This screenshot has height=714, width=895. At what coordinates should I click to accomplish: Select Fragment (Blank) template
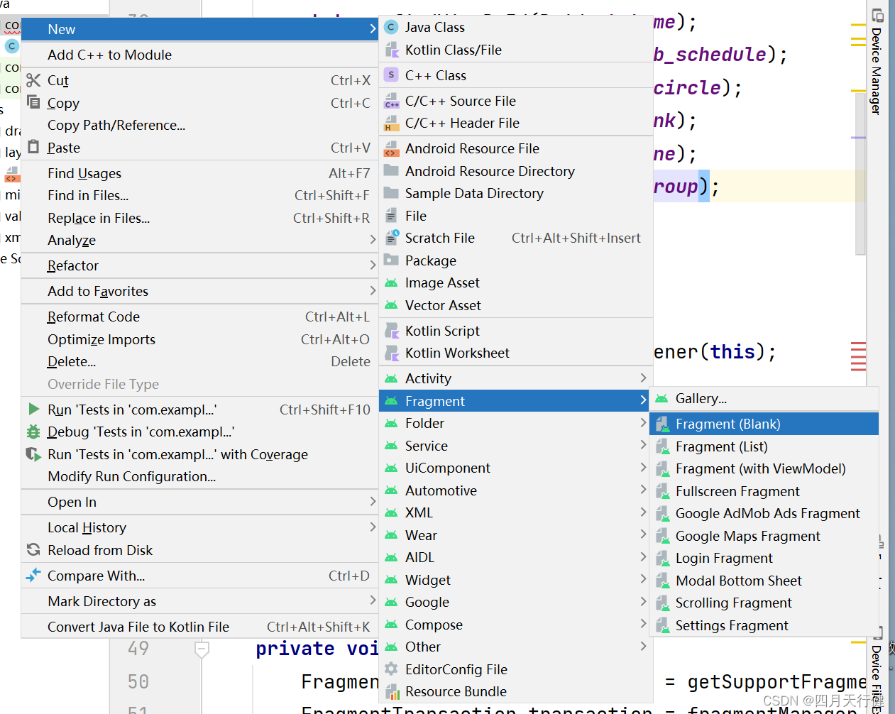pos(764,424)
